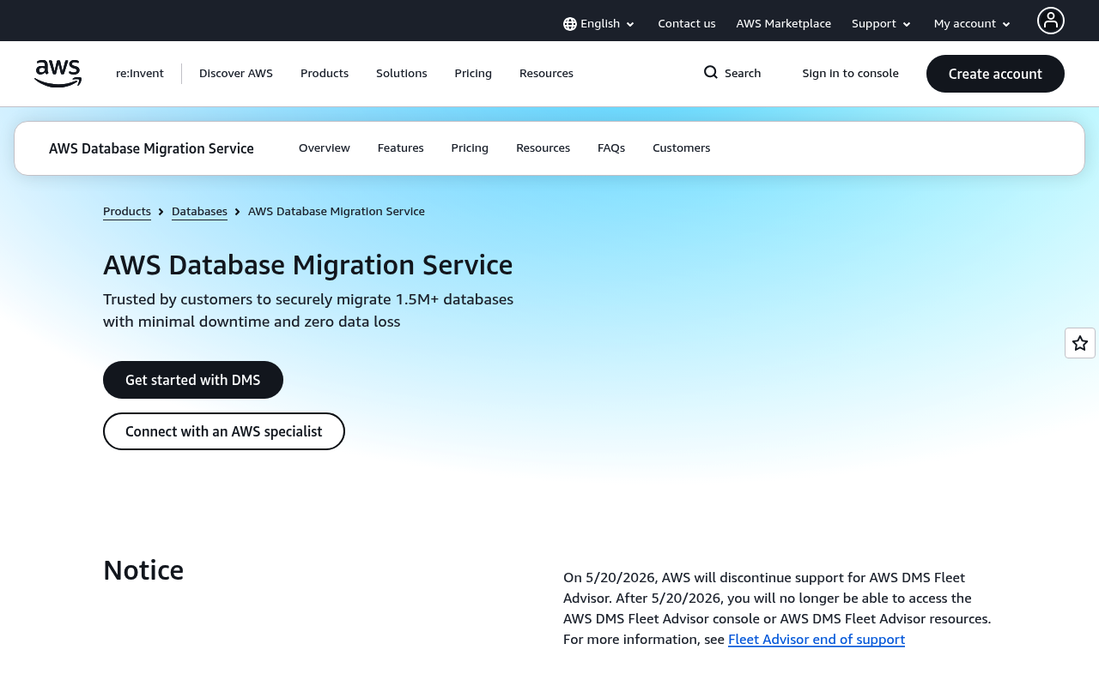Click the Create account button
The image size is (1099, 686).
[995, 74]
